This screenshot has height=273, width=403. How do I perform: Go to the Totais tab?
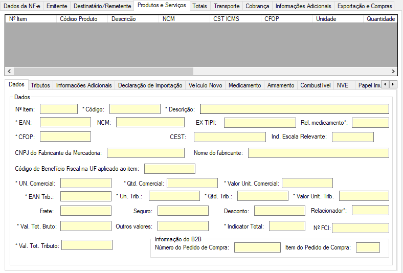199,6
